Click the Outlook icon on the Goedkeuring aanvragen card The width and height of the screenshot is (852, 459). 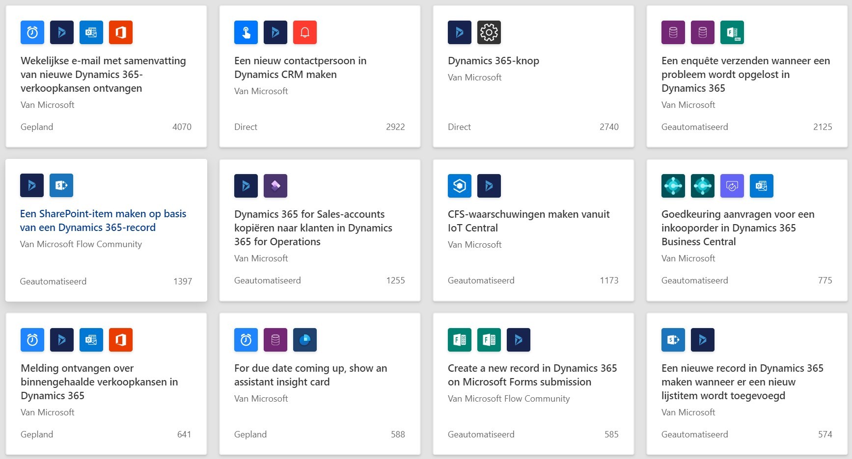pyautogui.click(x=762, y=186)
